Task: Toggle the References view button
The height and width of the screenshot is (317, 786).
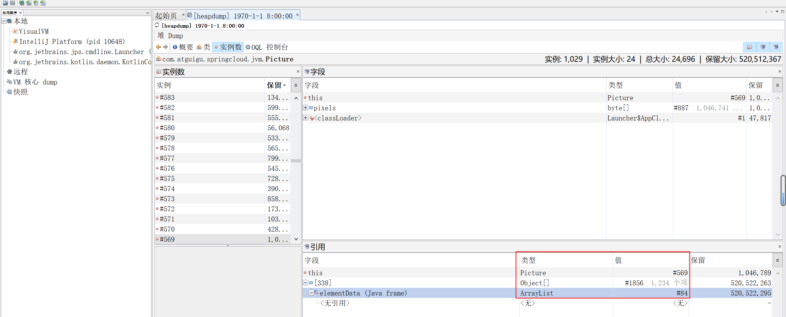Action: click(776, 47)
